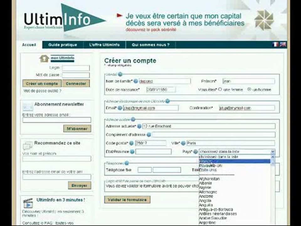
Task: Open help icon beside Adresse électronique legend
Action: click(167, 101)
